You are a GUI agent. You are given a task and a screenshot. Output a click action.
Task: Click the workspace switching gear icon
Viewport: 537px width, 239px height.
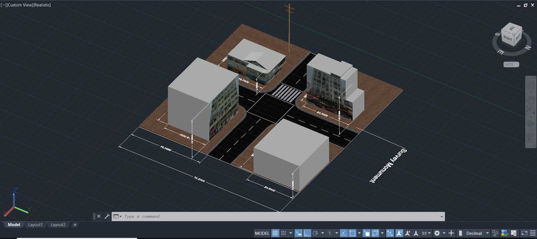tap(437, 233)
